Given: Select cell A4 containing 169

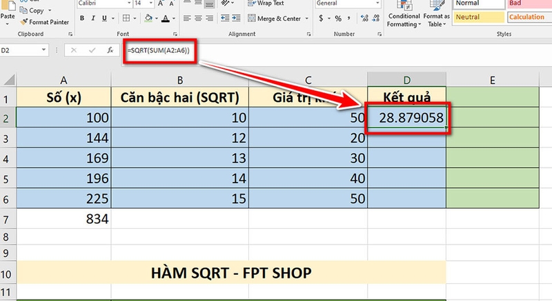Looking at the screenshot, I should coord(63,158).
